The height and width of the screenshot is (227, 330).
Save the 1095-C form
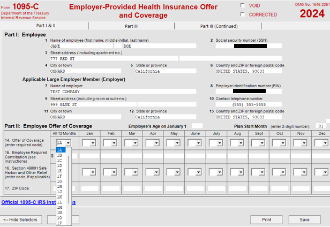pos(304,220)
